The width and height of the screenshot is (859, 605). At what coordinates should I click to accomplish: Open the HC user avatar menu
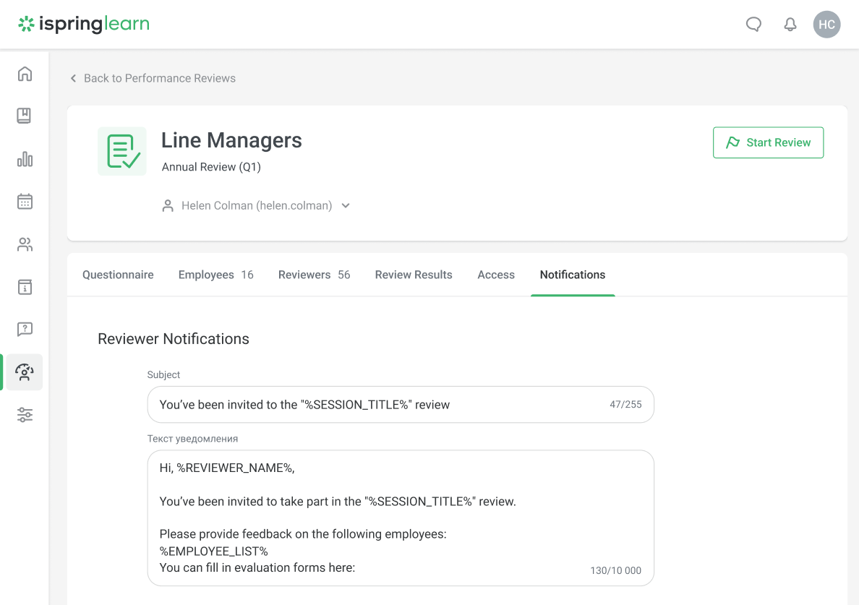coord(826,25)
